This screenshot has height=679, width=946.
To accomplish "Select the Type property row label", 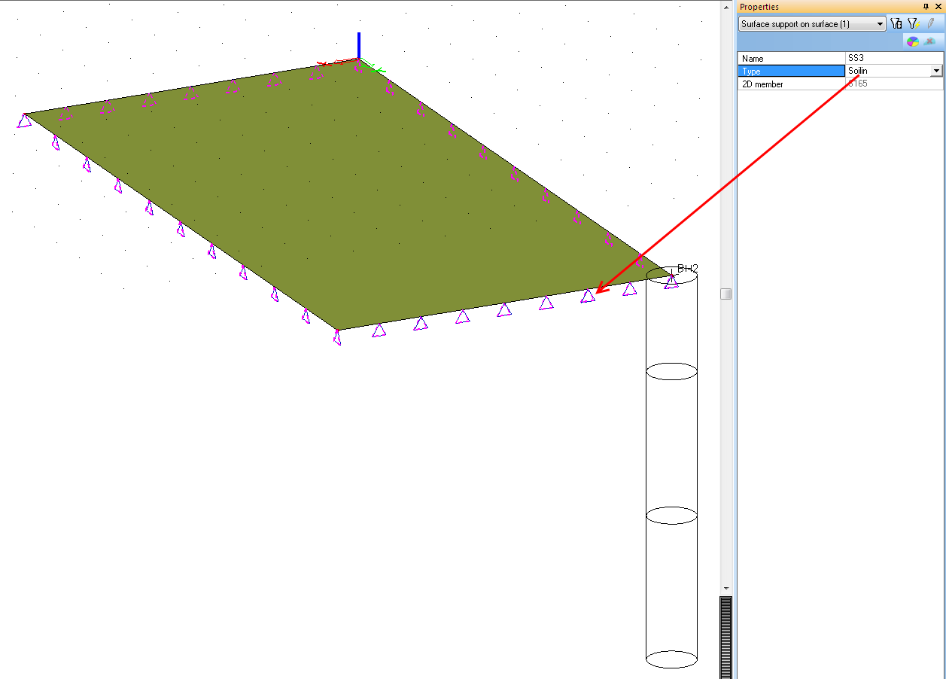I will click(792, 71).
